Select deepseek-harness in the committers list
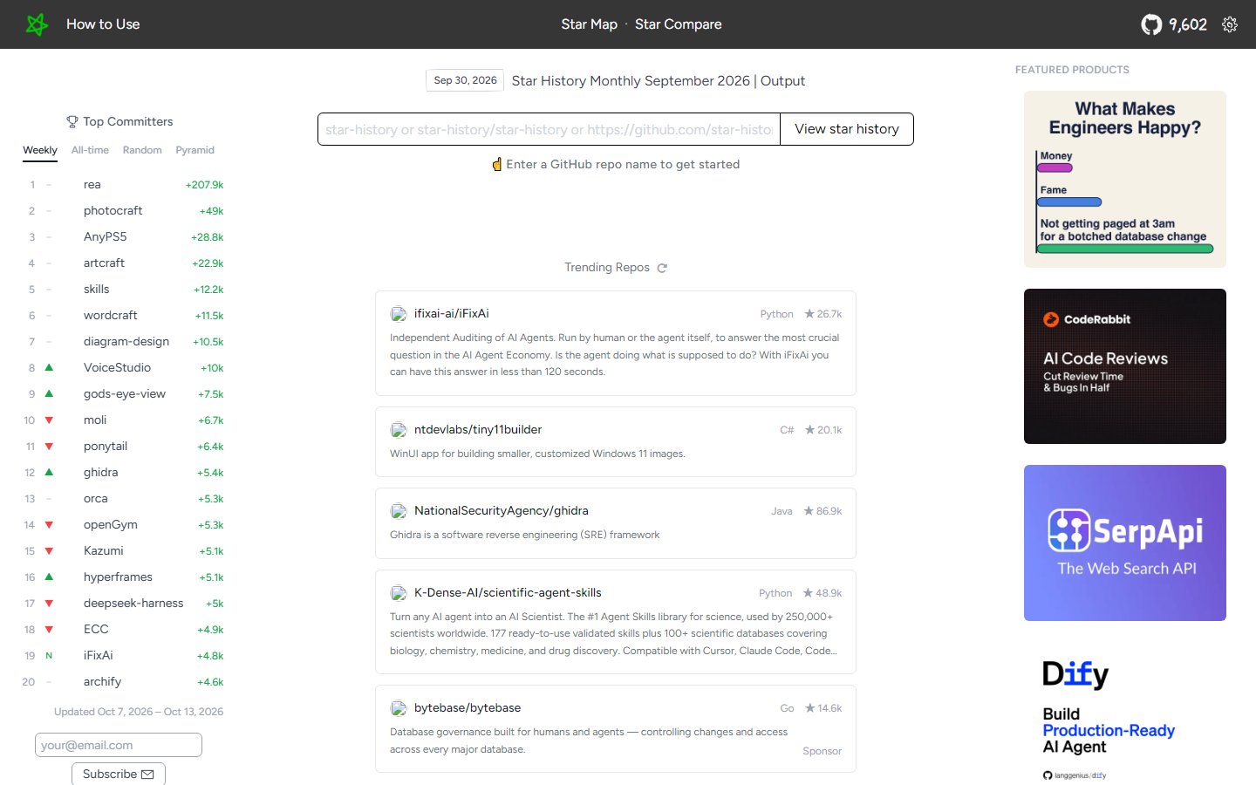1256x785 pixels. click(x=133, y=604)
